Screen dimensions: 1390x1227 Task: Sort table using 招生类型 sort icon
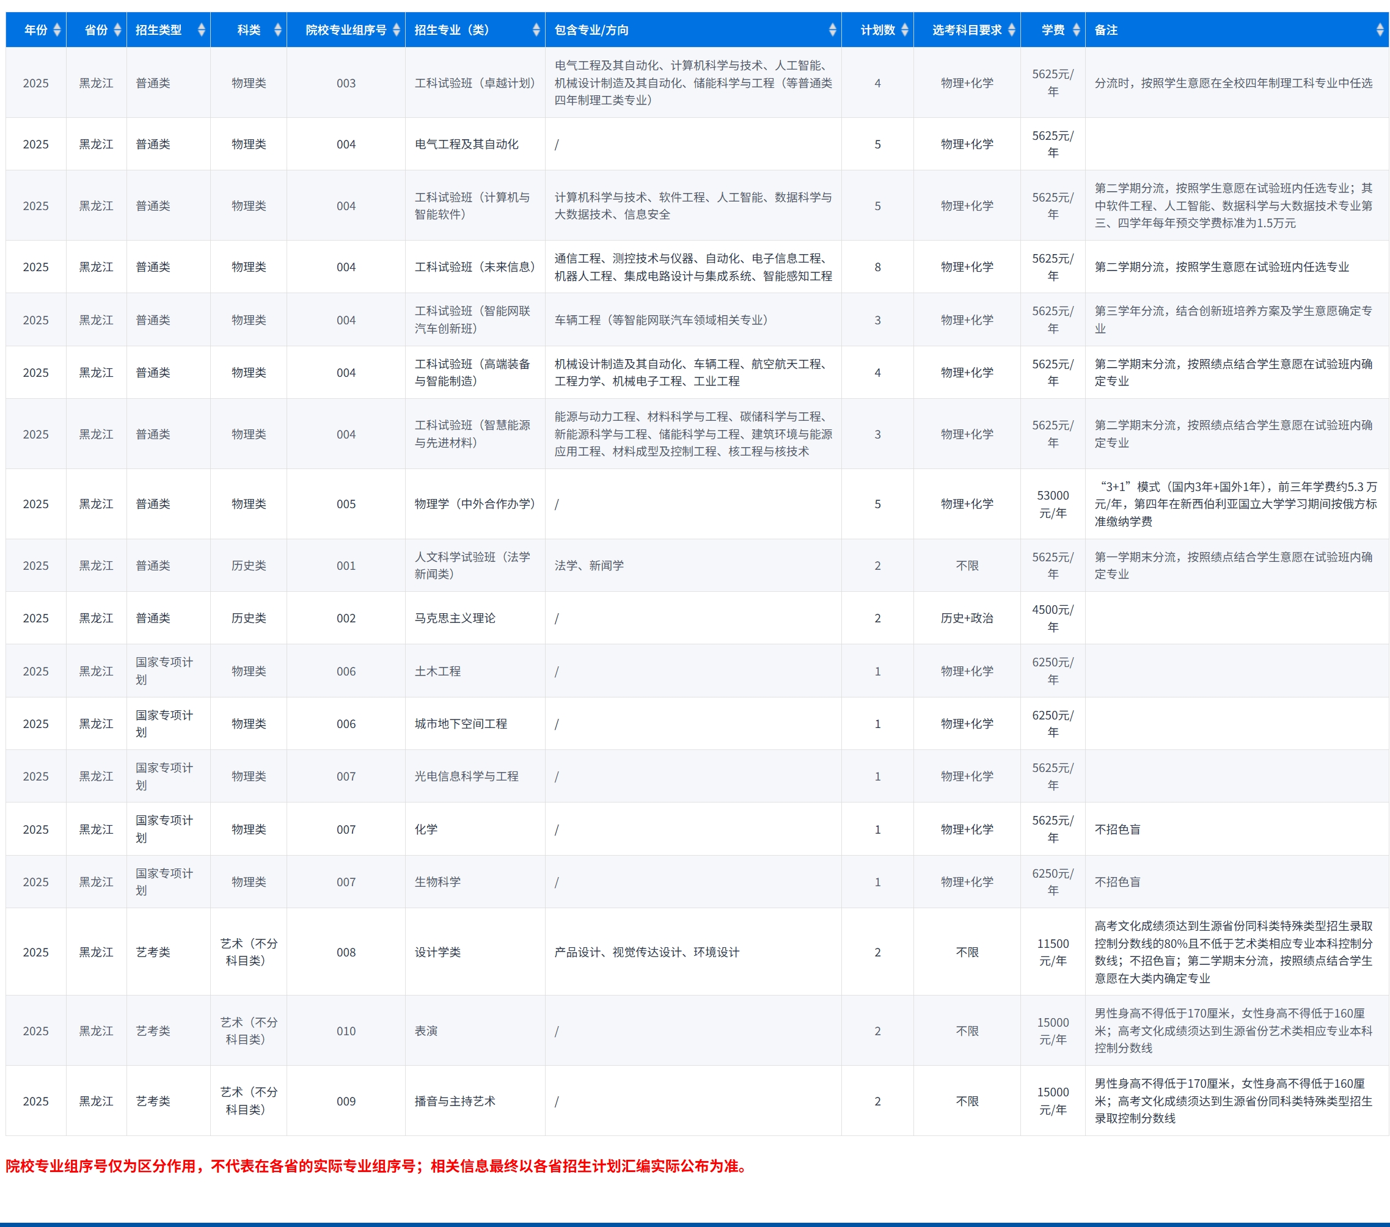[201, 30]
